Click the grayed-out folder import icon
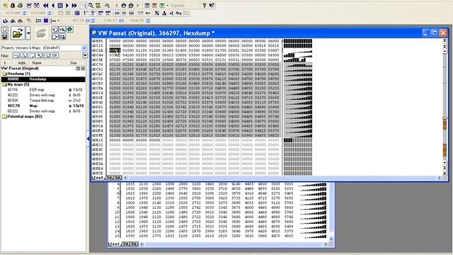453x255 pixels. 41,33
